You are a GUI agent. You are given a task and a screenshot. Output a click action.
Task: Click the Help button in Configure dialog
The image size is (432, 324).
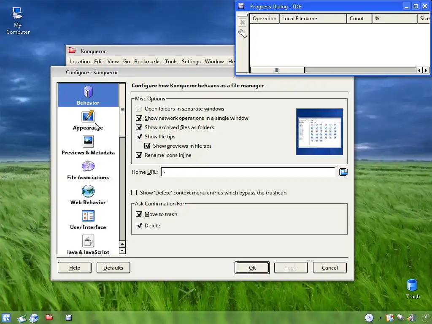75,268
